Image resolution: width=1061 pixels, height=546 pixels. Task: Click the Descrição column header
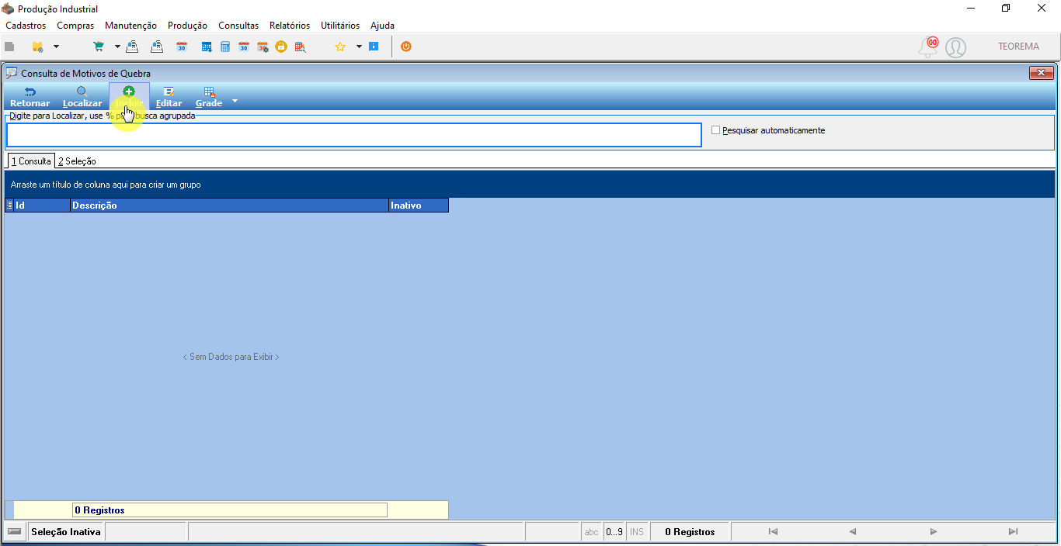pyautogui.click(x=229, y=206)
